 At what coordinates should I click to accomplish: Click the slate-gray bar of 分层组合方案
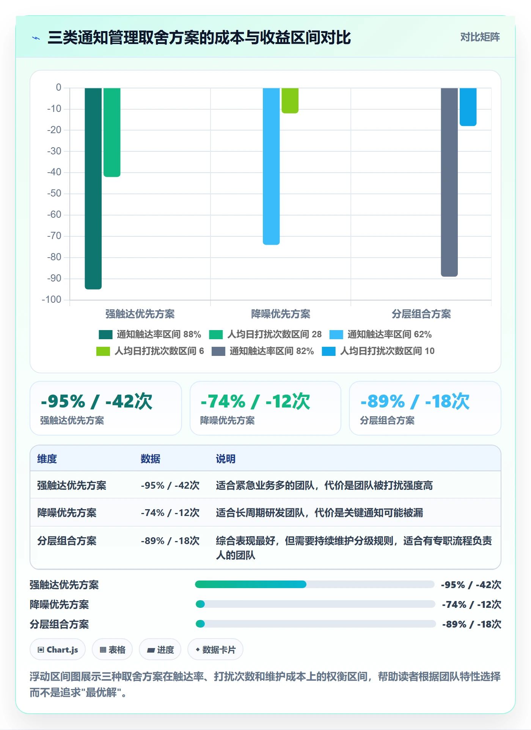[449, 182]
